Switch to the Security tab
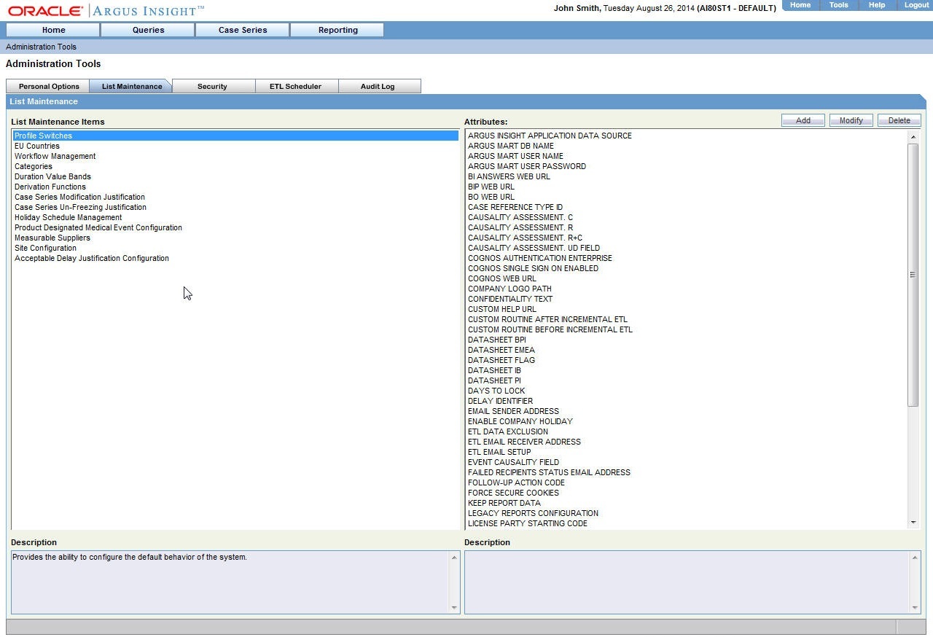The image size is (933, 637). [x=212, y=86]
